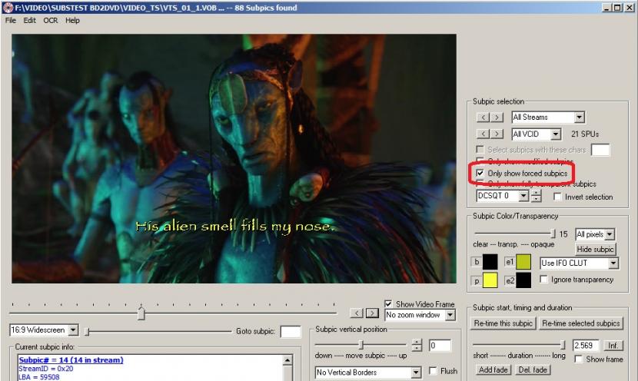Screen dimensions: 638x381
Task: Enable the Flush checkbox
Action: 433,370
